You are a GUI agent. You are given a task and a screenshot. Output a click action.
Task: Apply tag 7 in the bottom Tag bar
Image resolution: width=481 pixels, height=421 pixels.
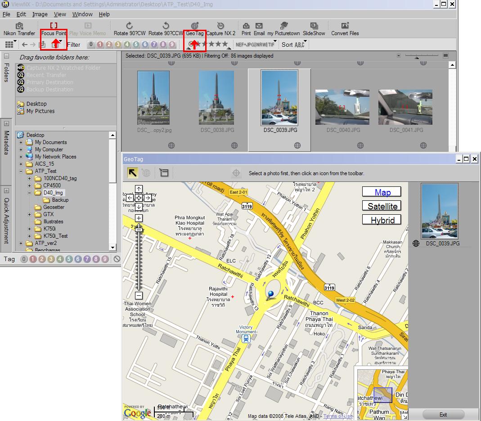coord(87,259)
